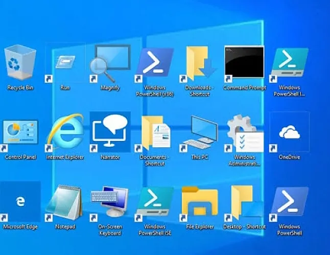Viewport: 330px width, 255px height.
Task: Click the "Internet Explorer" label text
Action: (x=65, y=157)
